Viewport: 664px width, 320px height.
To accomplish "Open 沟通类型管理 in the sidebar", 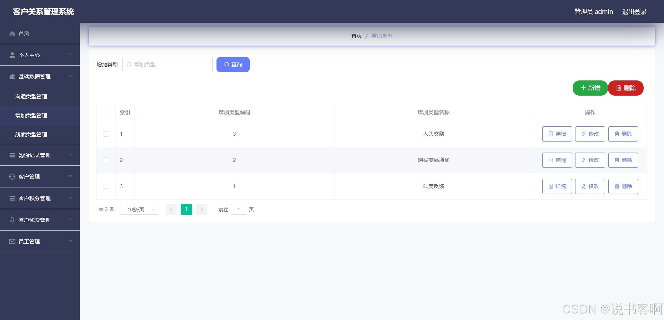I will [x=31, y=97].
